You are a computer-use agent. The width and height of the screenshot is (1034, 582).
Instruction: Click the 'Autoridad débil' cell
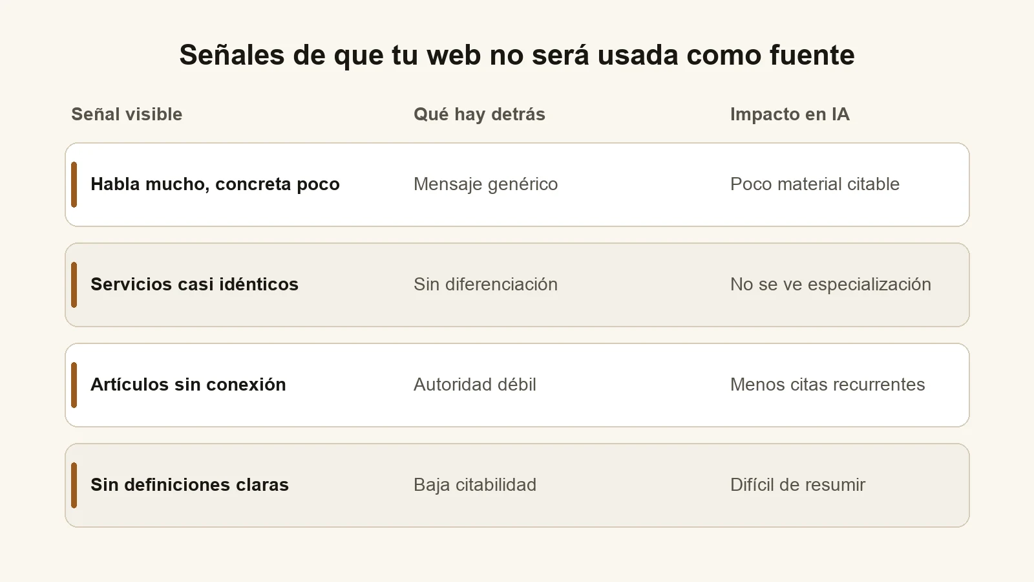tap(475, 385)
